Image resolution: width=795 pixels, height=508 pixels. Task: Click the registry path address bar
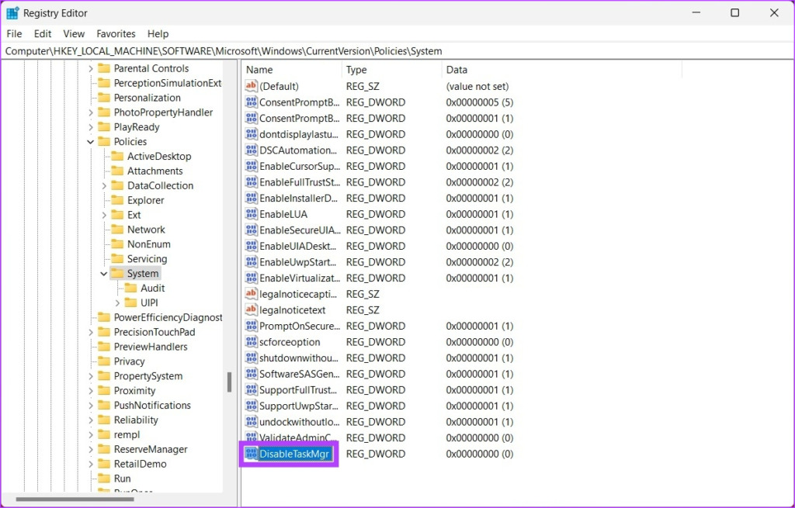click(397, 51)
